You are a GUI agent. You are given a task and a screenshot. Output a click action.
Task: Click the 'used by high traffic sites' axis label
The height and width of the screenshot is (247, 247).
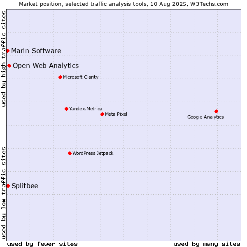(4, 58)
